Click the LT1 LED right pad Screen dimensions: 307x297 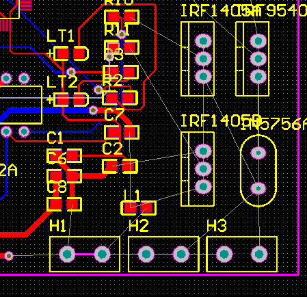click(x=79, y=53)
